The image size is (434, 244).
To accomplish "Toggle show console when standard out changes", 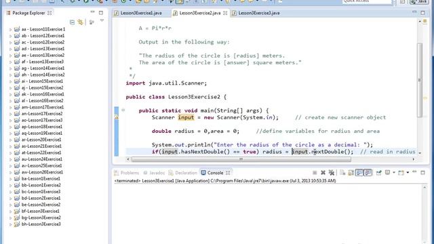I will [359, 173].
